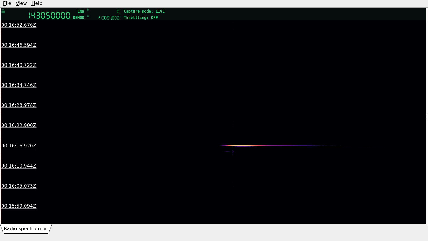Click timestamp 00:15:59.094Z
Viewport: 428px width, 241px height.
click(x=19, y=206)
